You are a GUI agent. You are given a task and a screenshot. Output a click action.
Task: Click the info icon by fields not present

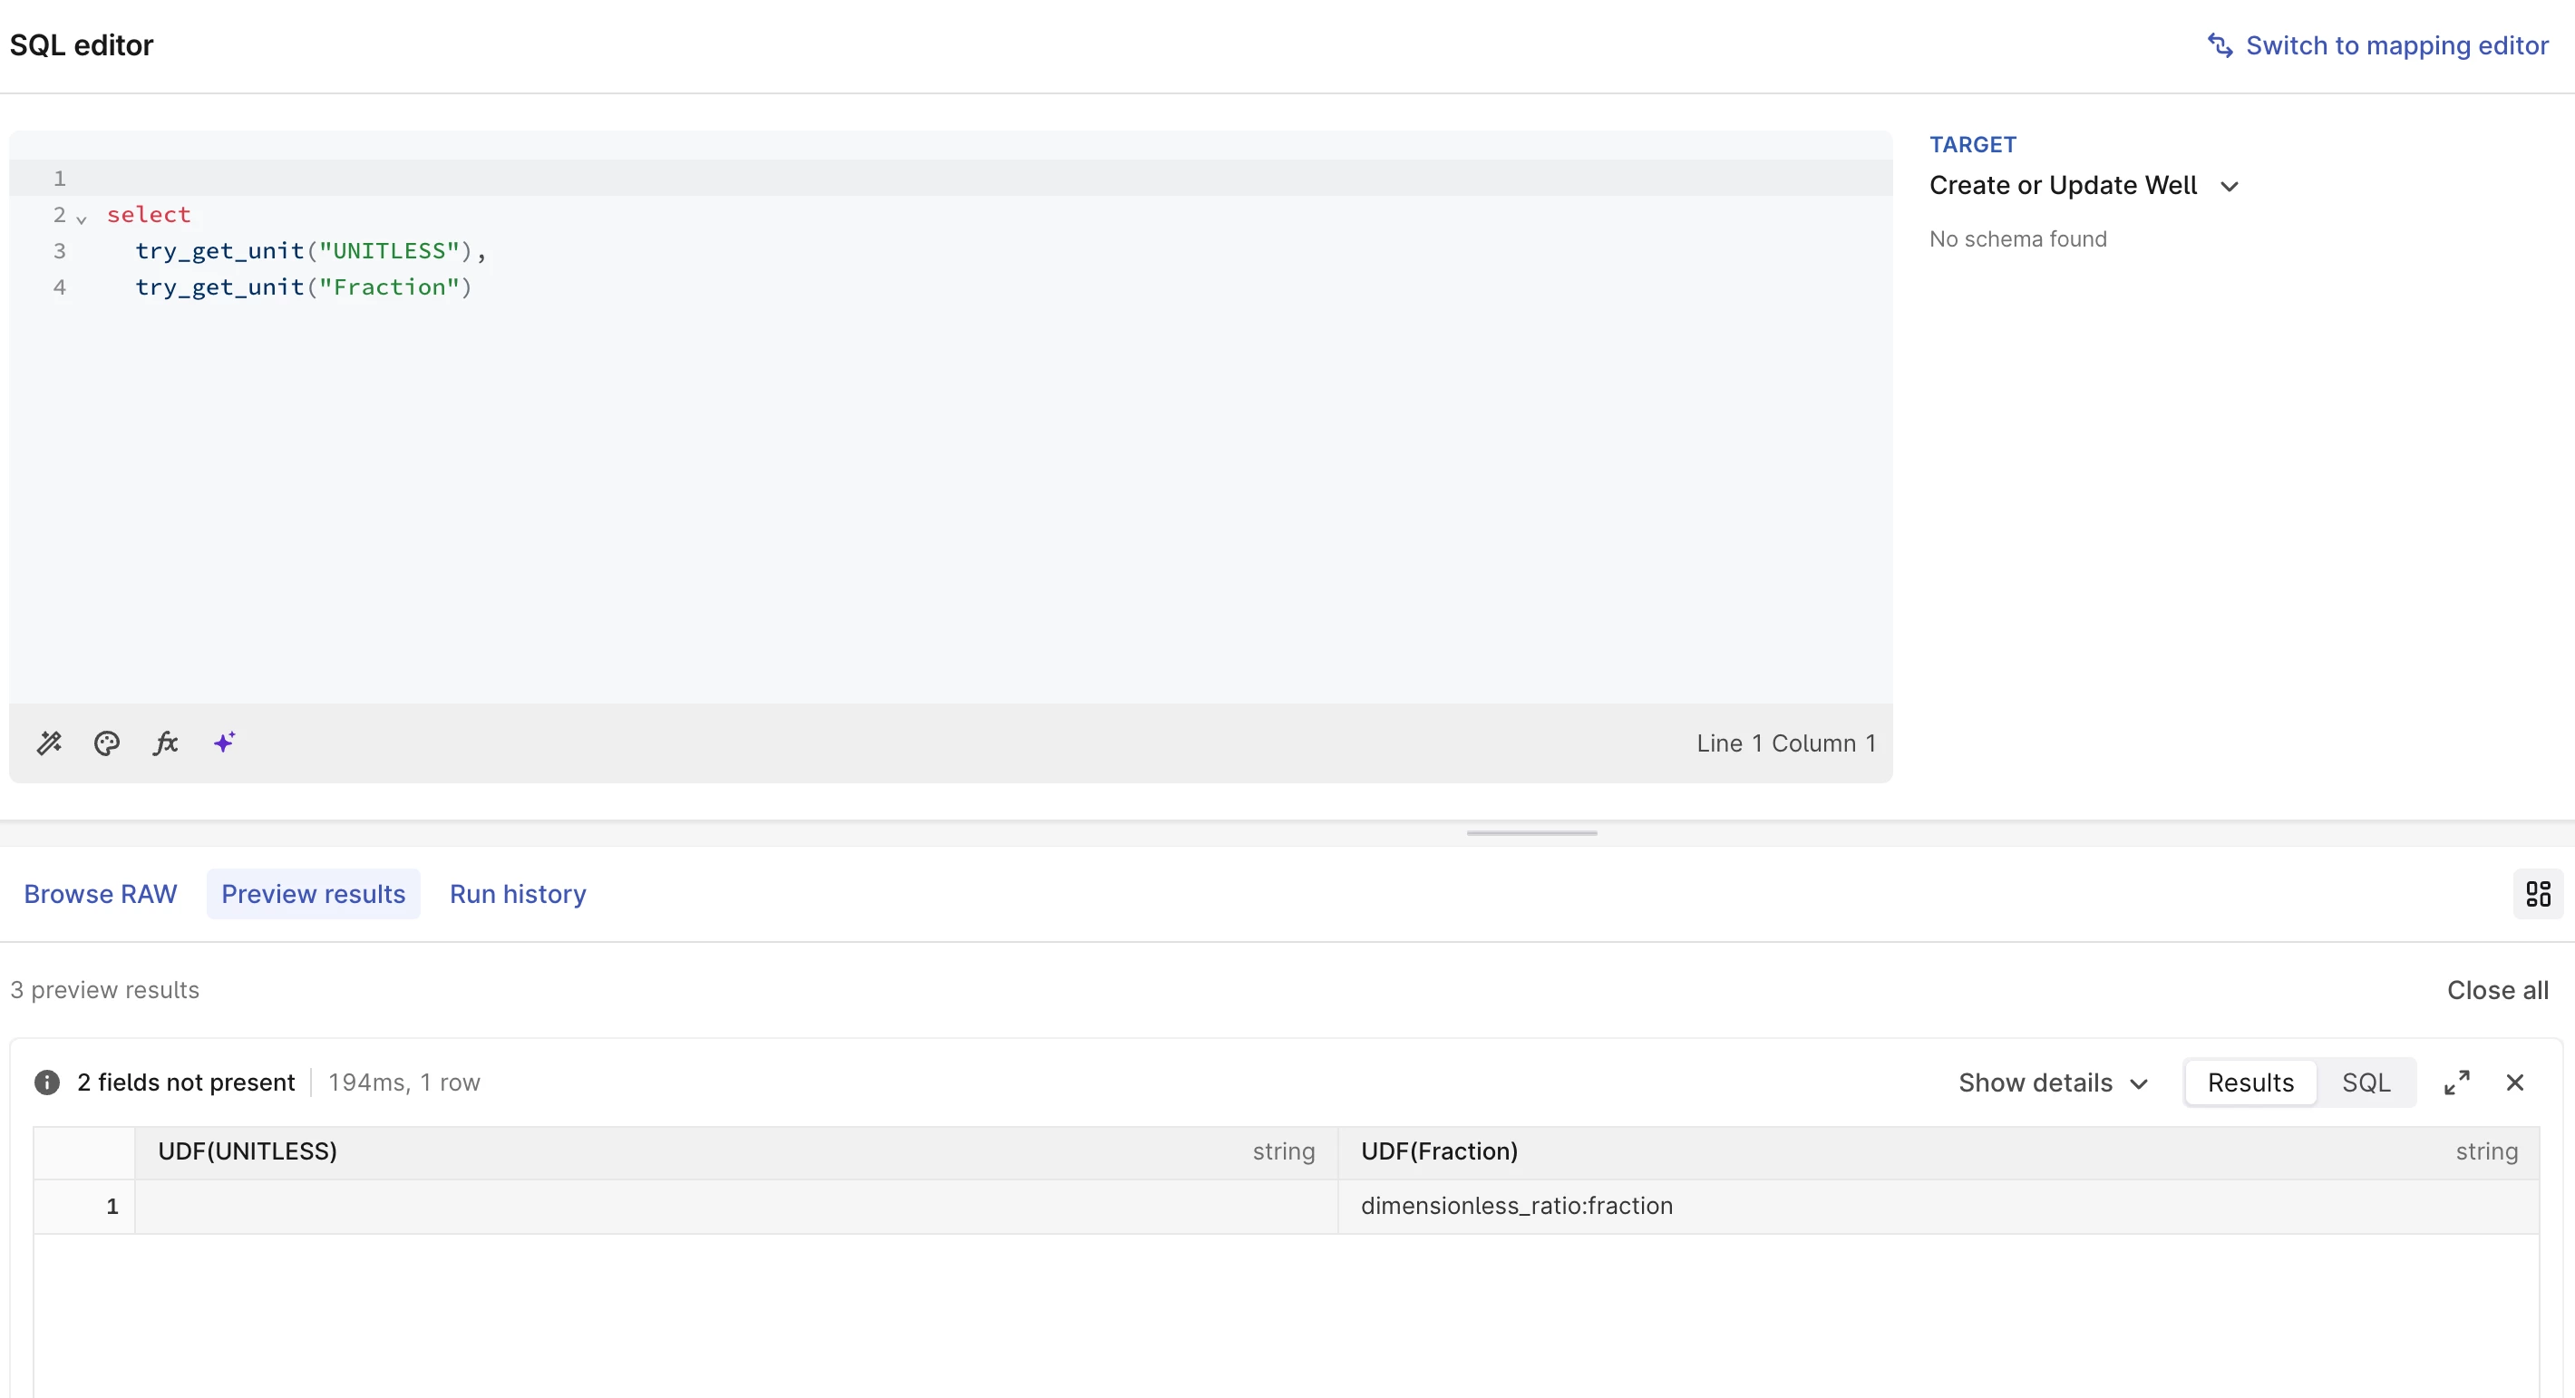(x=47, y=1082)
